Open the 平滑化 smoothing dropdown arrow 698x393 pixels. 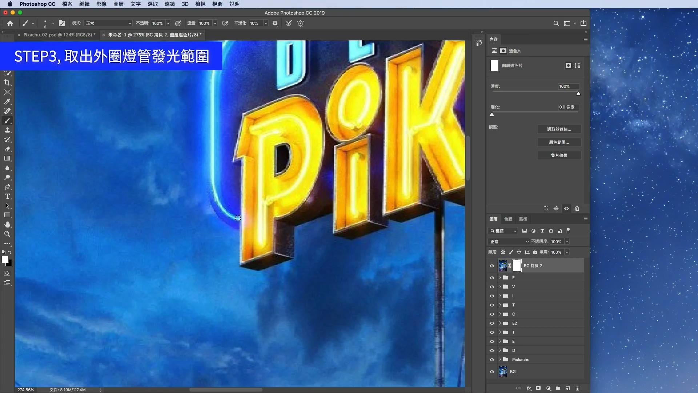(x=266, y=23)
